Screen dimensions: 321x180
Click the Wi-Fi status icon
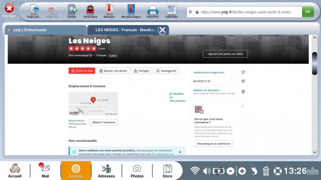tap(195, 171)
